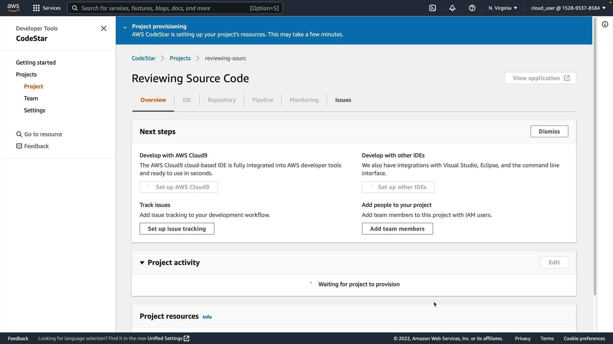The width and height of the screenshot is (613, 344).
Task: Select Team in the sidebar menu
Action: click(x=31, y=98)
